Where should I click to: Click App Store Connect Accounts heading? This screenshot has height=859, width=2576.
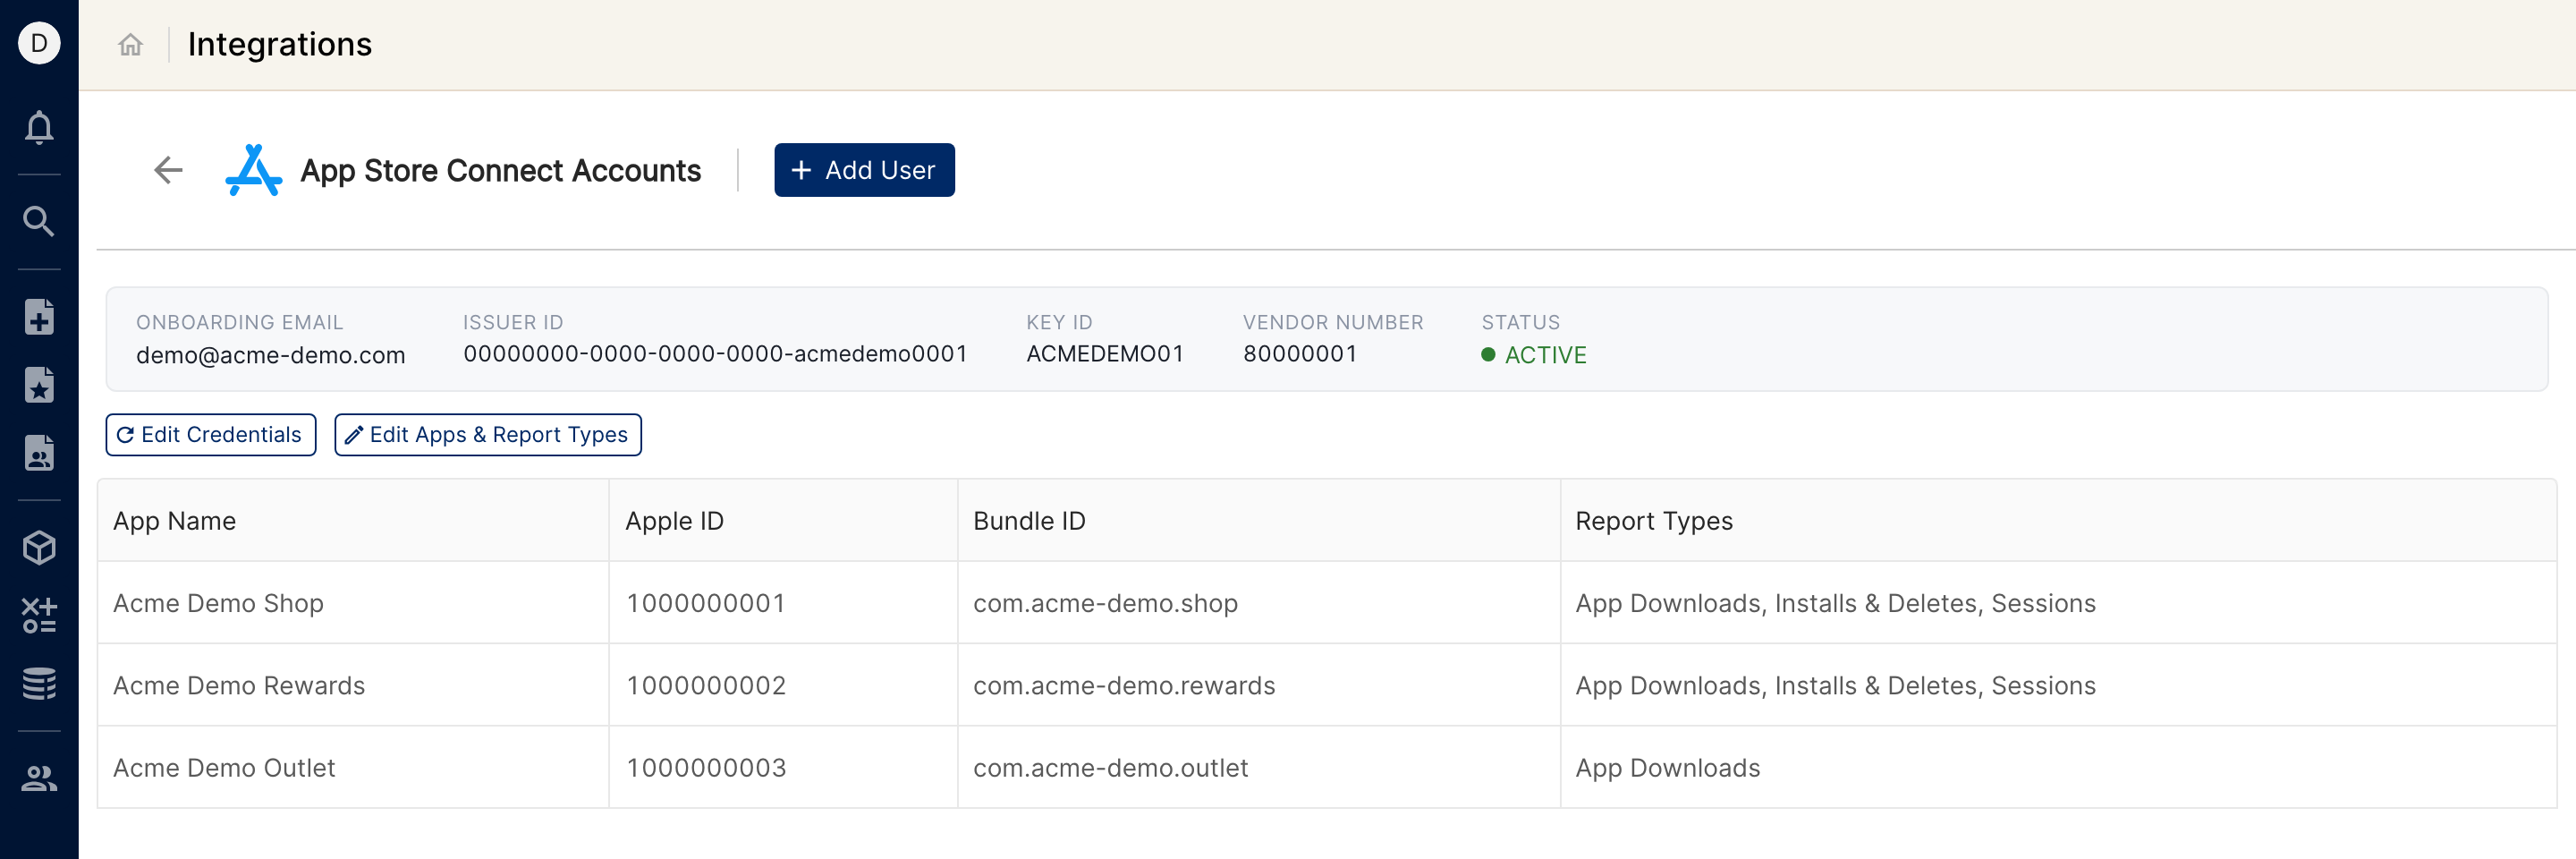click(501, 171)
